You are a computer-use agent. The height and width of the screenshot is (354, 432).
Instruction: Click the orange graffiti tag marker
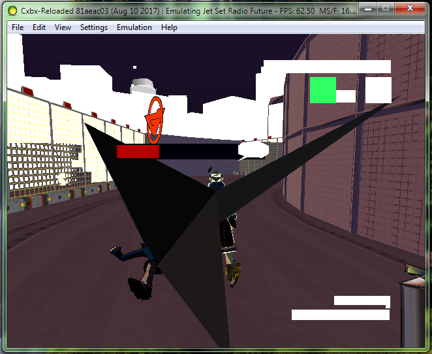point(154,120)
